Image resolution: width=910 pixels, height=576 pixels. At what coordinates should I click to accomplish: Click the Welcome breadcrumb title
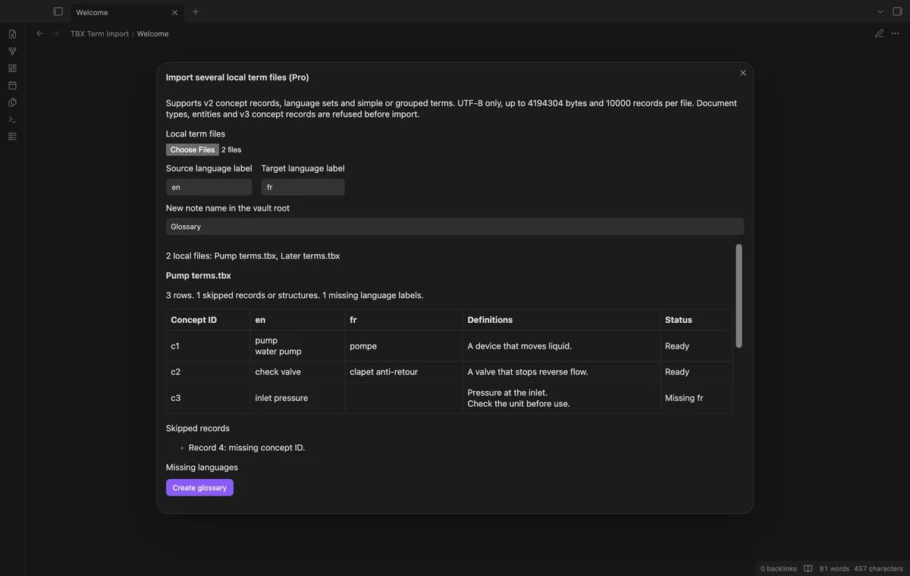(x=152, y=33)
